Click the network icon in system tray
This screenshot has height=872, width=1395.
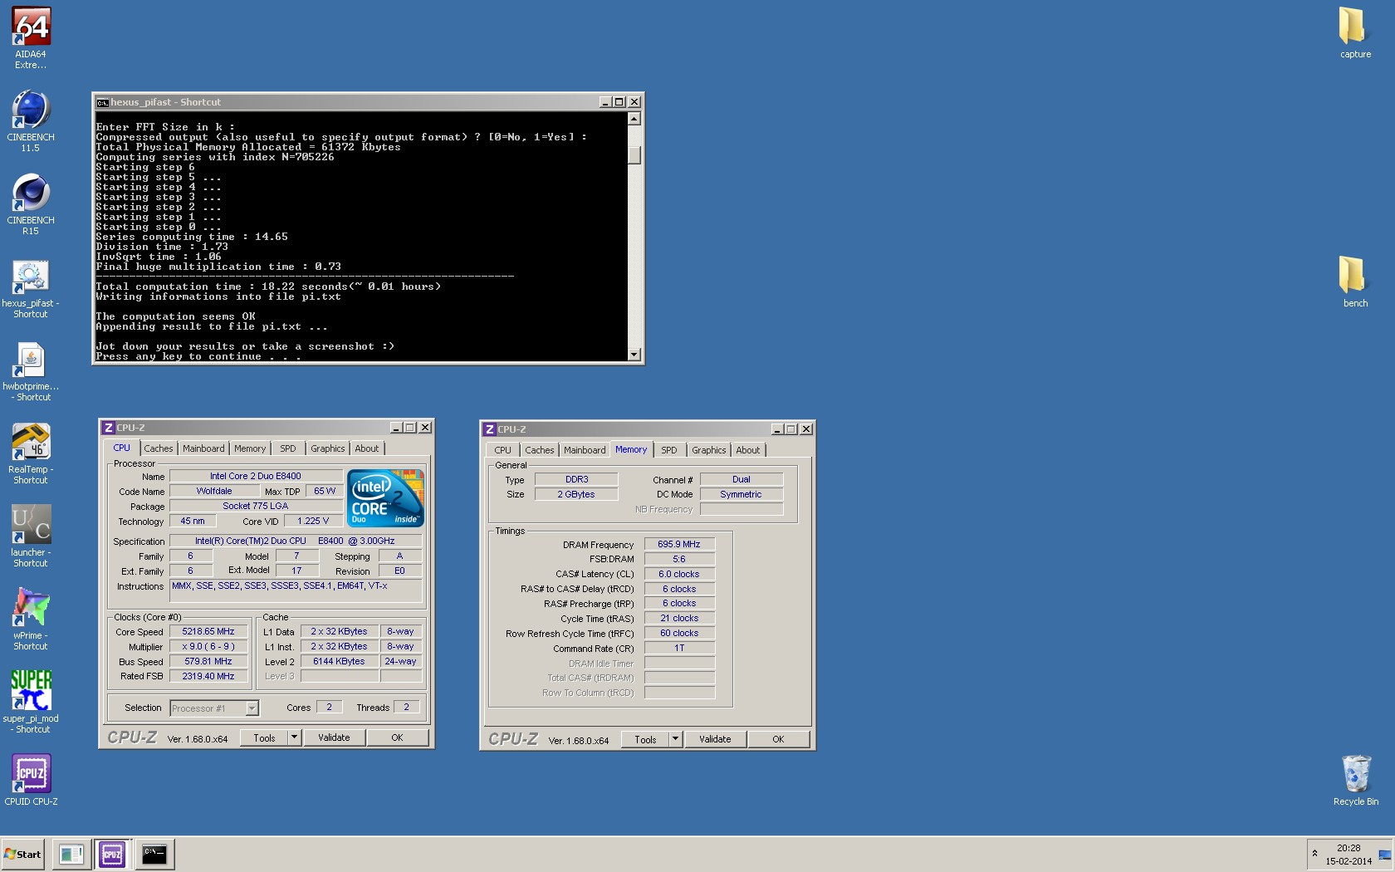point(1384,855)
